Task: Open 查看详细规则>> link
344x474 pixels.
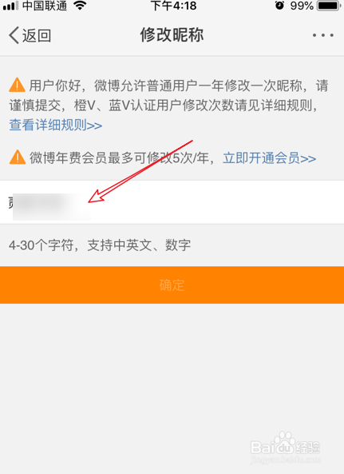Action: click(x=56, y=125)
